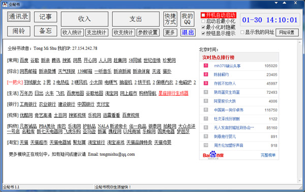Click the 备忘 memo button
Screen dimensions: 305x192
(46, 31)
